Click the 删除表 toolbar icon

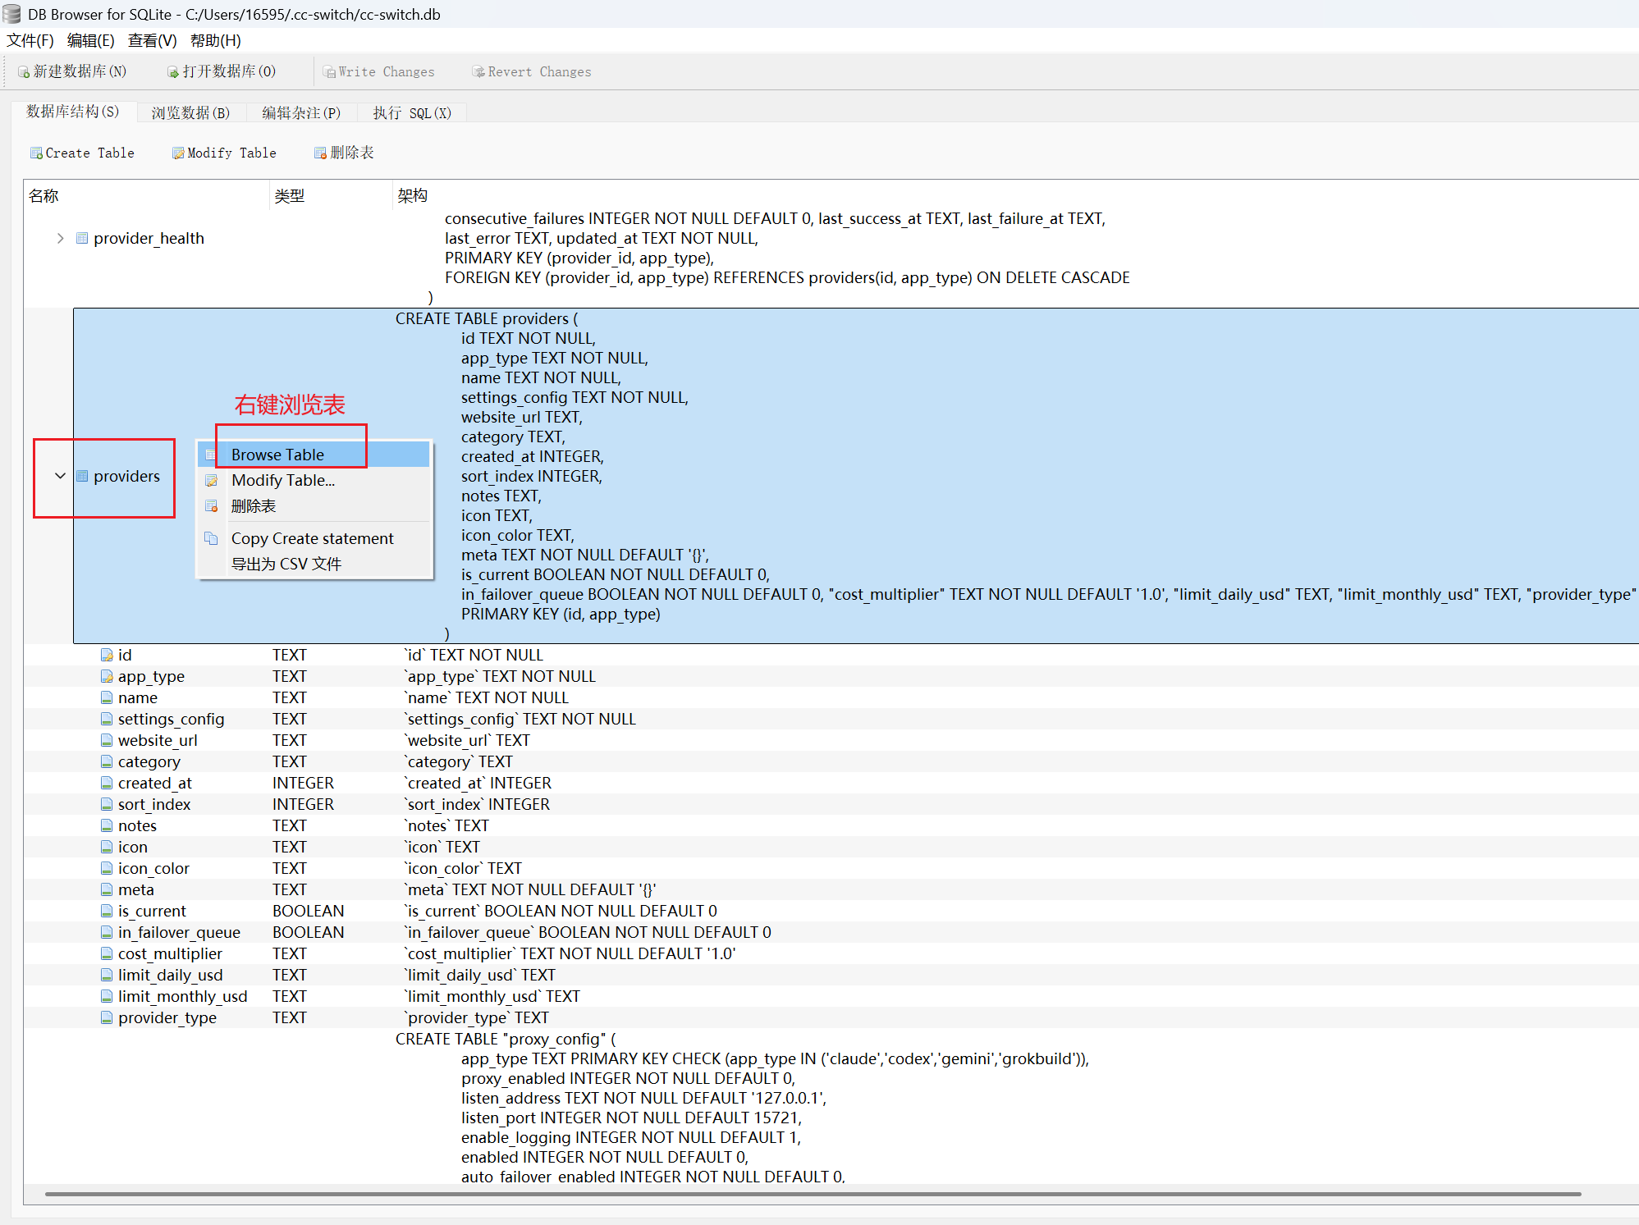[x=321, y=153]
